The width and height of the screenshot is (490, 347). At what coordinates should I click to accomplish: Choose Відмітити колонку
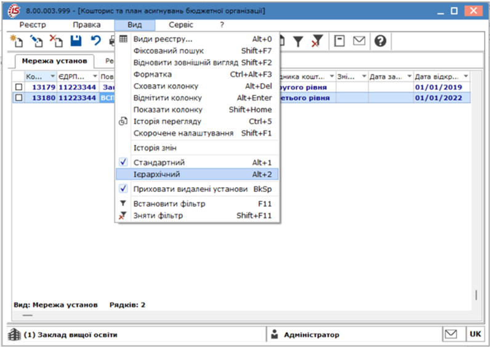[x=197, y=98]
